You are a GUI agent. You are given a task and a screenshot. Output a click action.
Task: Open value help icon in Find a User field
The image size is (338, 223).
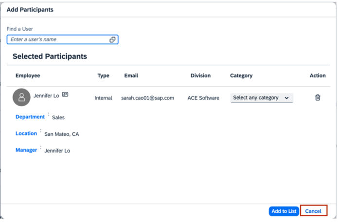[112, 40]
